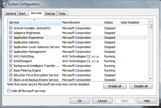The image size is (161, 108).
Task: Click the Enable all button
Action: tap(115, 86)
